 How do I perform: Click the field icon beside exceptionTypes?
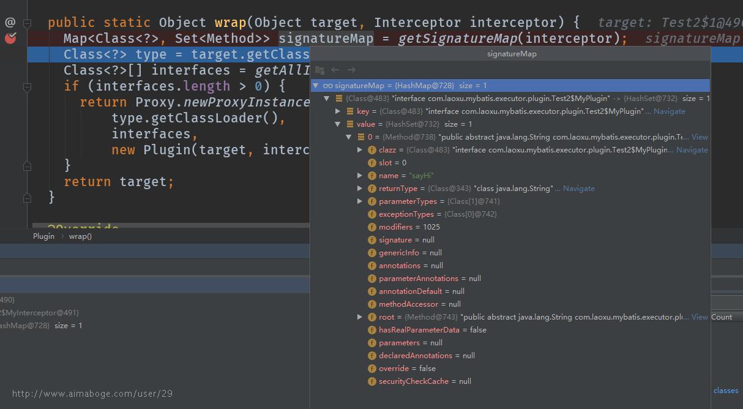click(372, 214)
